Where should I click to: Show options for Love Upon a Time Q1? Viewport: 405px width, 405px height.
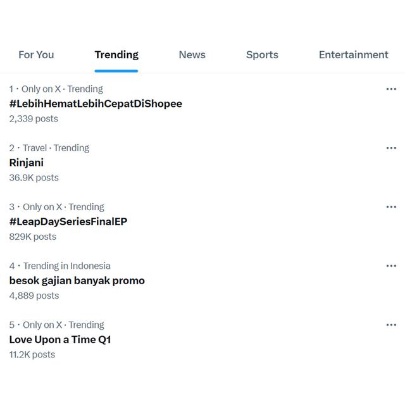391,325
